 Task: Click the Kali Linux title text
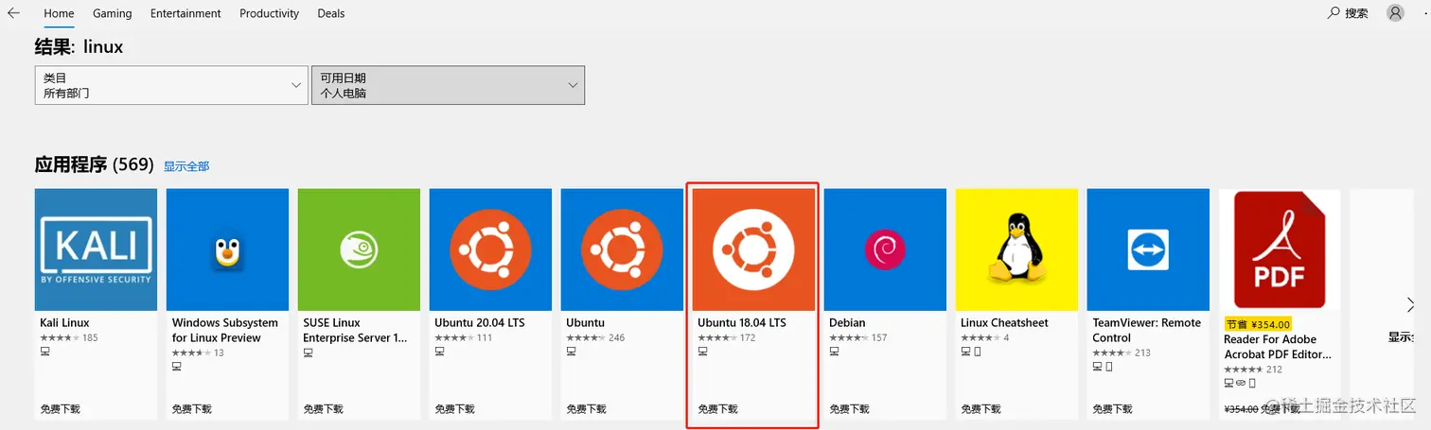(x=64, y=323)
